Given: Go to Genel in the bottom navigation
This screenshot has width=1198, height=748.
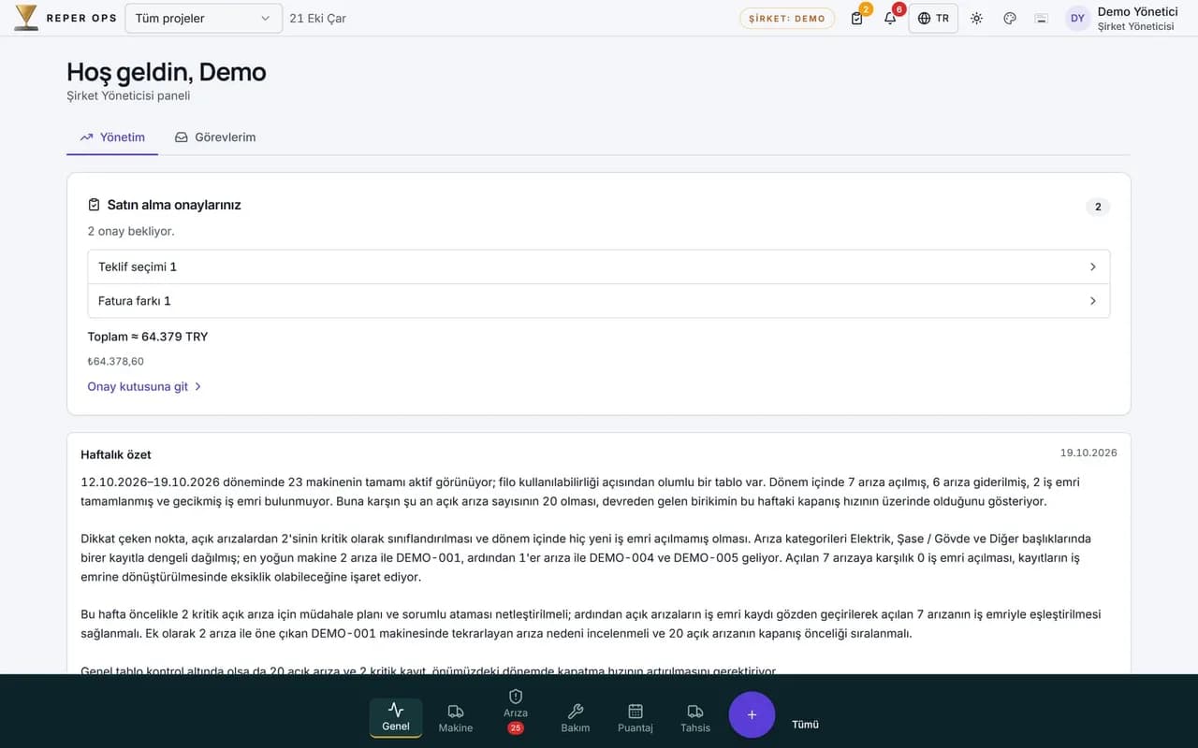Looking at the screenshot, I should (x=396, y=717).
